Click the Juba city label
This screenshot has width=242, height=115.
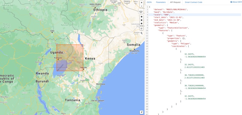click(52, 31)
